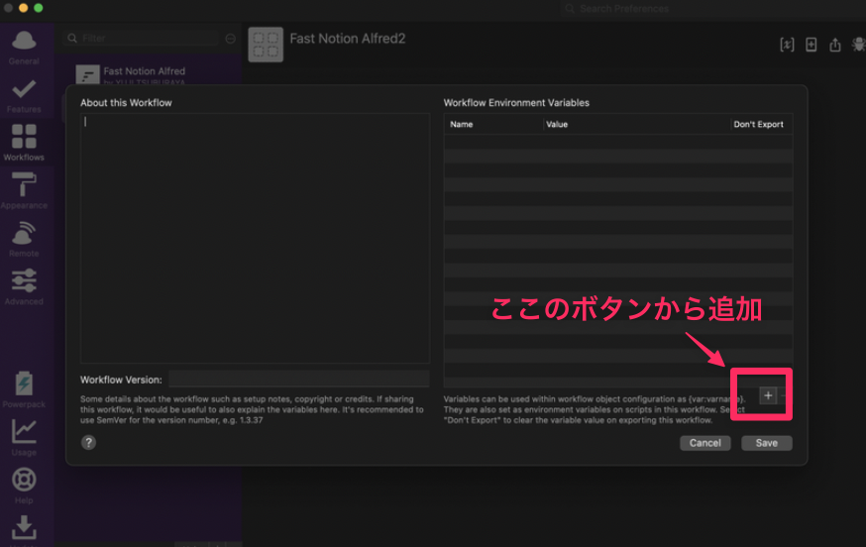Click the Workflow Version input field
Viewport: 866px width, 547px height.
click(299, 379)
